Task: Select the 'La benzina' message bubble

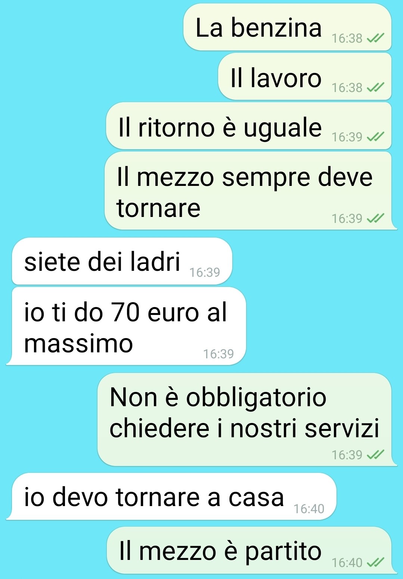Action: click(287, 27)
